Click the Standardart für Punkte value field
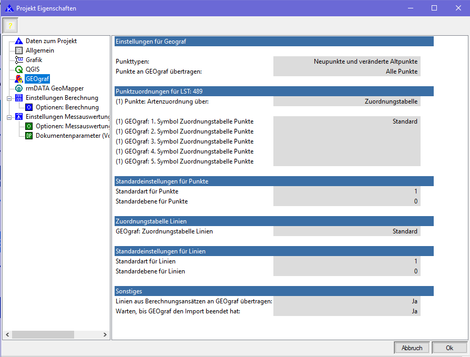 (x=346, y=191)
